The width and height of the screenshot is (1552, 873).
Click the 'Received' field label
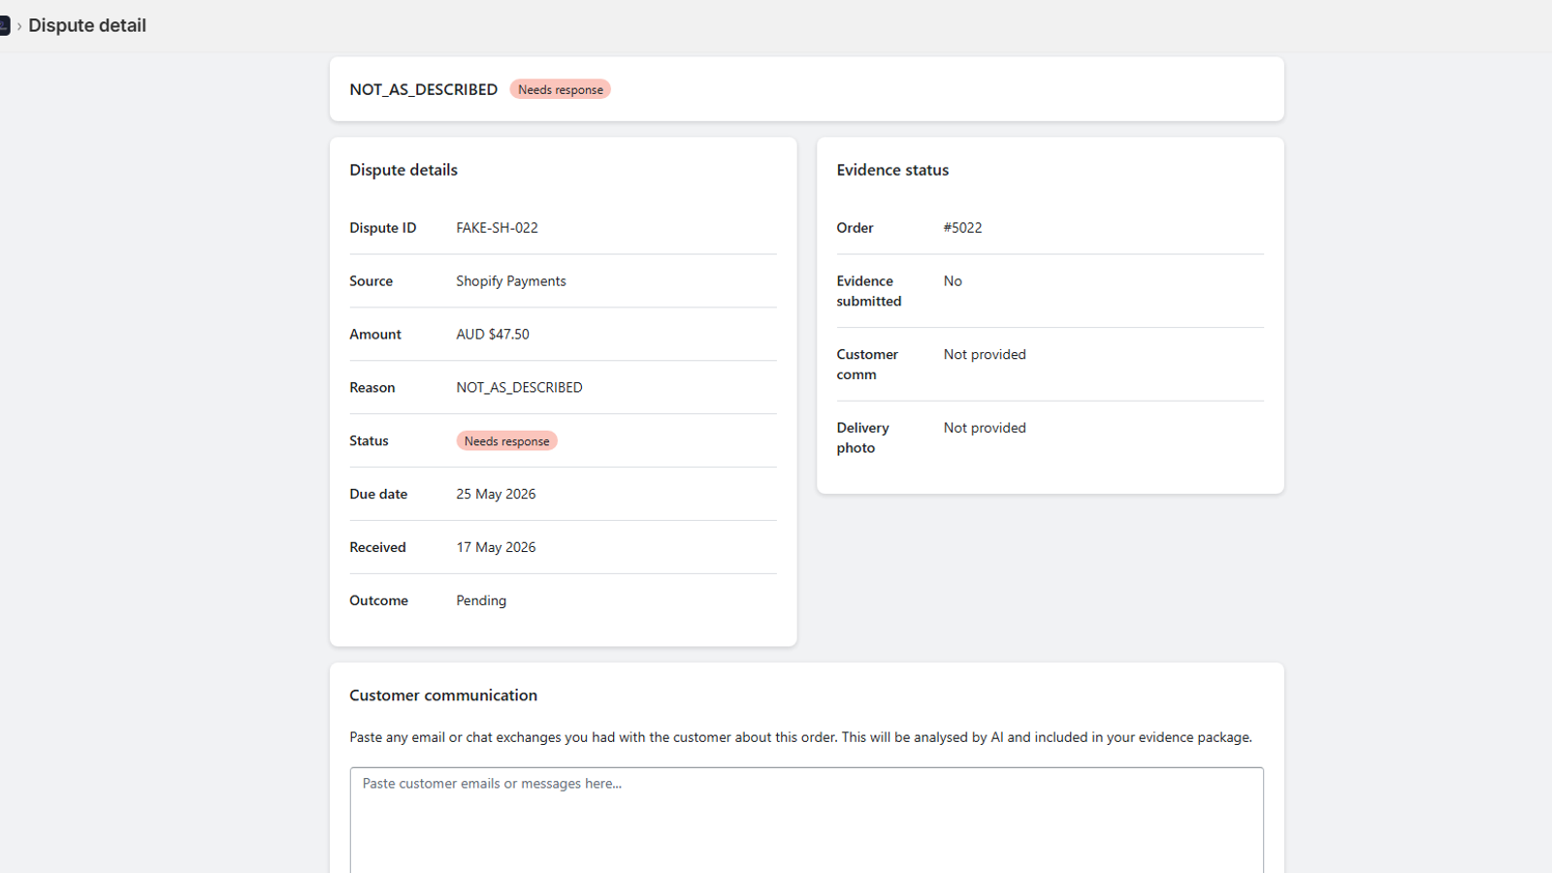coord(377,548)
